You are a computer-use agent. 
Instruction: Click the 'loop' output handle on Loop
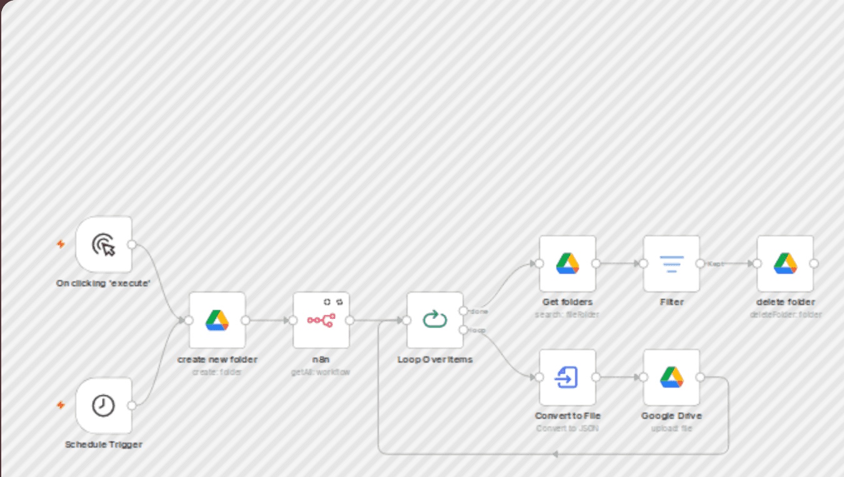pyautogui.click(x=463, y=329)
